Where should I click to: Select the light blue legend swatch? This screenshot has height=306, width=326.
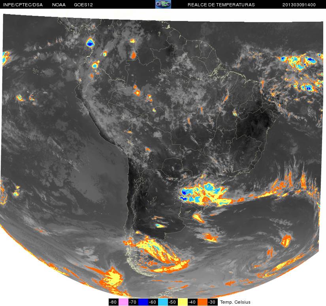click(x=163, y=302)
